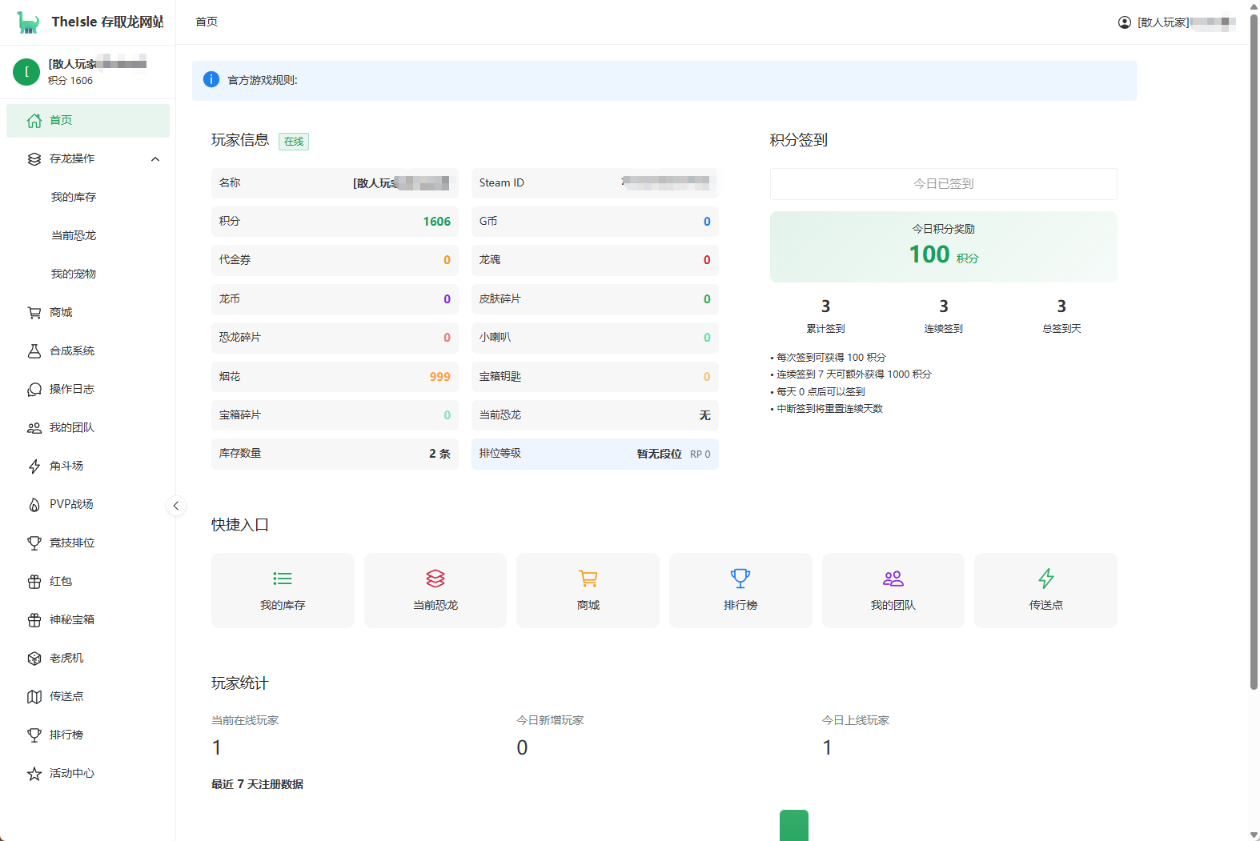This screenshot has height=841, width=1260.
Task: Open the 商城 quick entry card
Action: [588, 591]
